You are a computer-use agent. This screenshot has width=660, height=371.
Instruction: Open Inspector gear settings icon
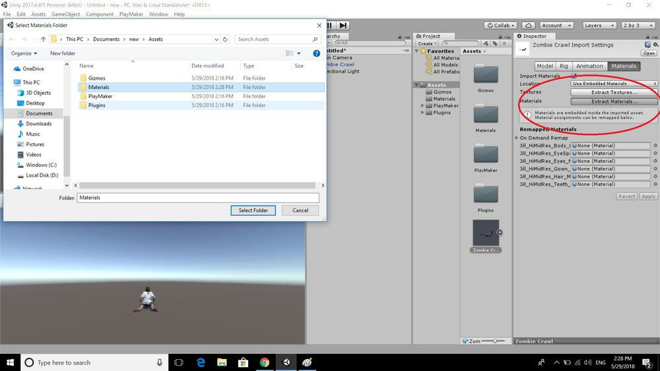click(655, 45)
